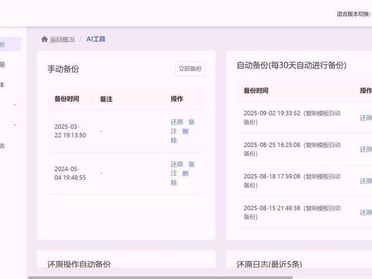Click the 2025-09-02 19:33:52 timestamp cell
Screen dimensions: 372x279
click(x=292, y=118)
